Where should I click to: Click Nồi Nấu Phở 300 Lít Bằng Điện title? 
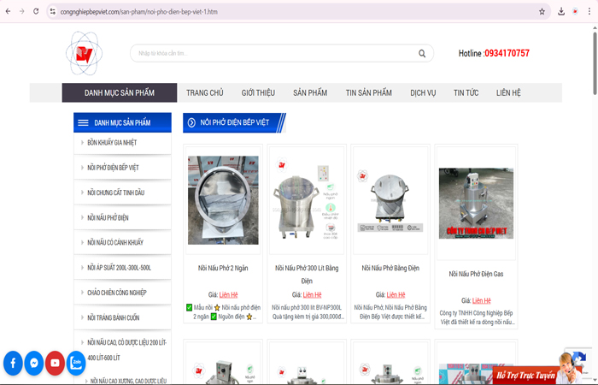307,275
